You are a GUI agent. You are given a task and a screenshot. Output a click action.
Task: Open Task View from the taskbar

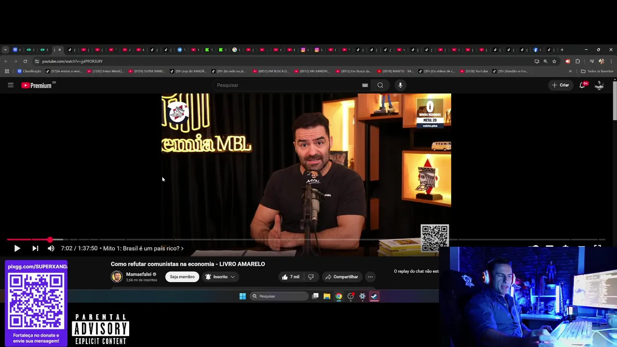(315, 296)
